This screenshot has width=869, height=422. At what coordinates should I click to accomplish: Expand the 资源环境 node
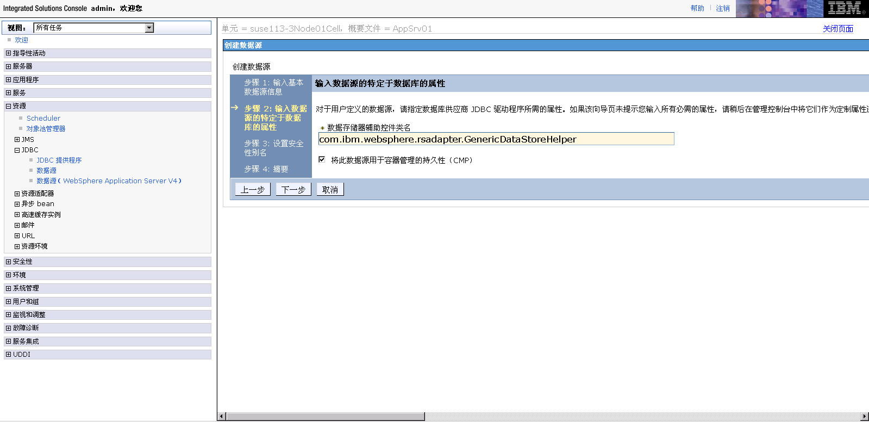[17, 246]
